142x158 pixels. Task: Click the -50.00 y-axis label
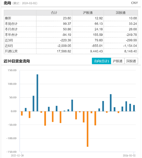pos(12,125)
